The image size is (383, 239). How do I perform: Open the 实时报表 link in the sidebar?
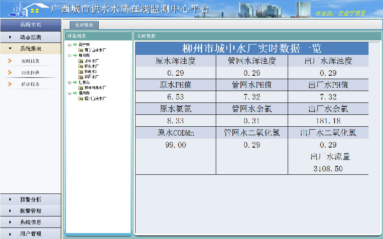click(30, 61)
